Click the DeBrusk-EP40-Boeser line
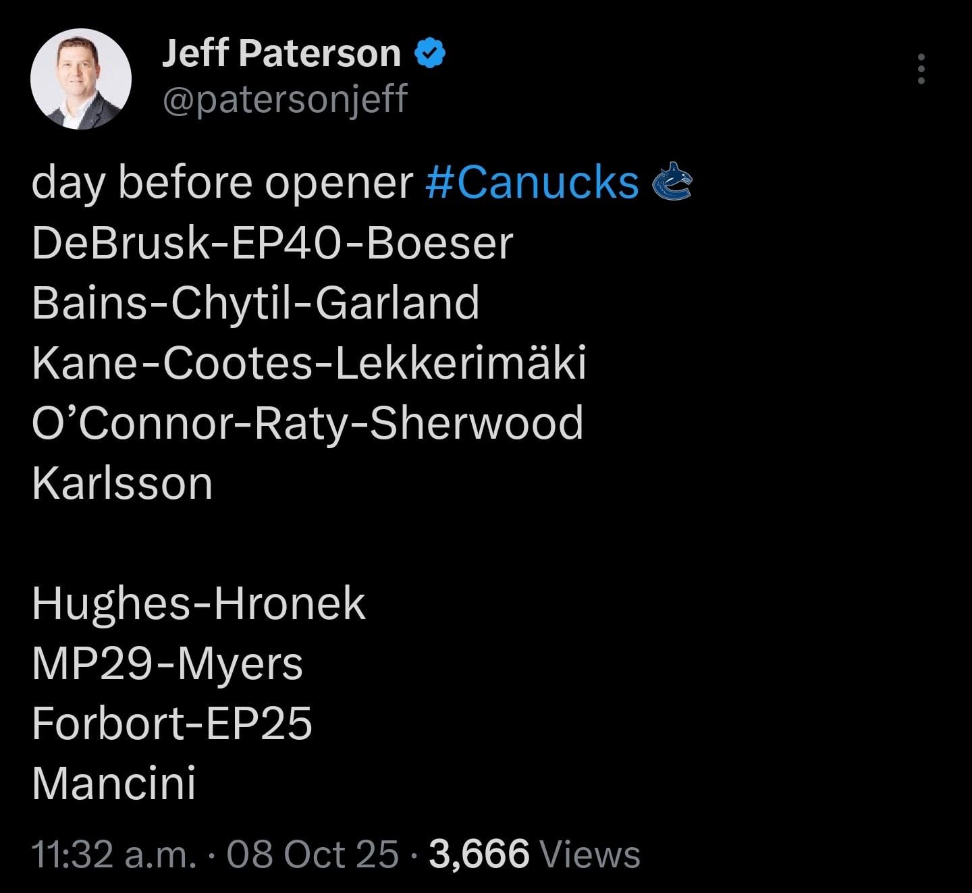 click(x=272, y=243)
